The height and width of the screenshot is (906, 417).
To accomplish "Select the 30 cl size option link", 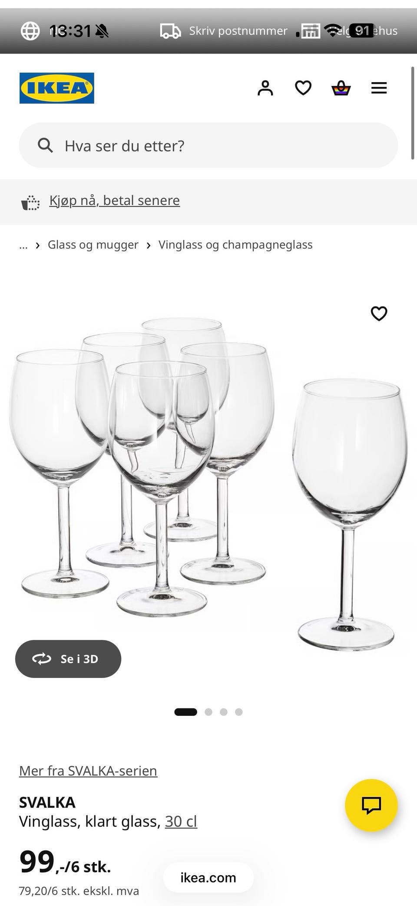I will coord(181,821).
